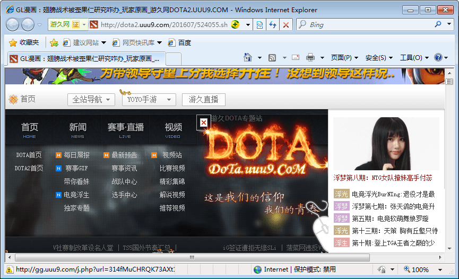Viewport: 459px width, 279px height.
Task: Toggle Compatibility View icon
Action: coord(259,25)
